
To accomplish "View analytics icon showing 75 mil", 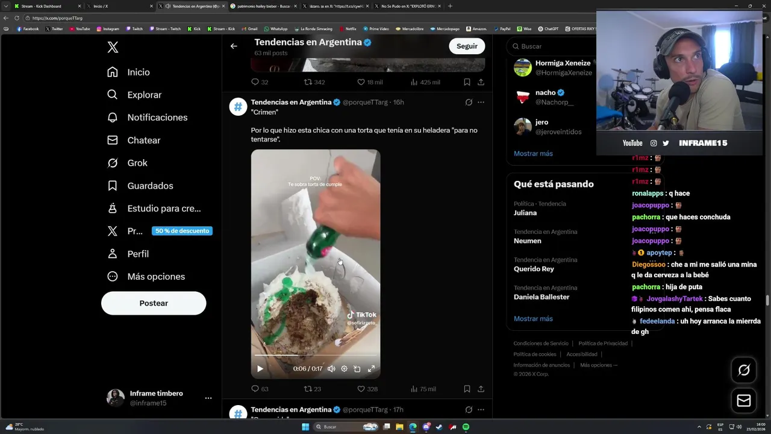I will [x=414, y=389].
